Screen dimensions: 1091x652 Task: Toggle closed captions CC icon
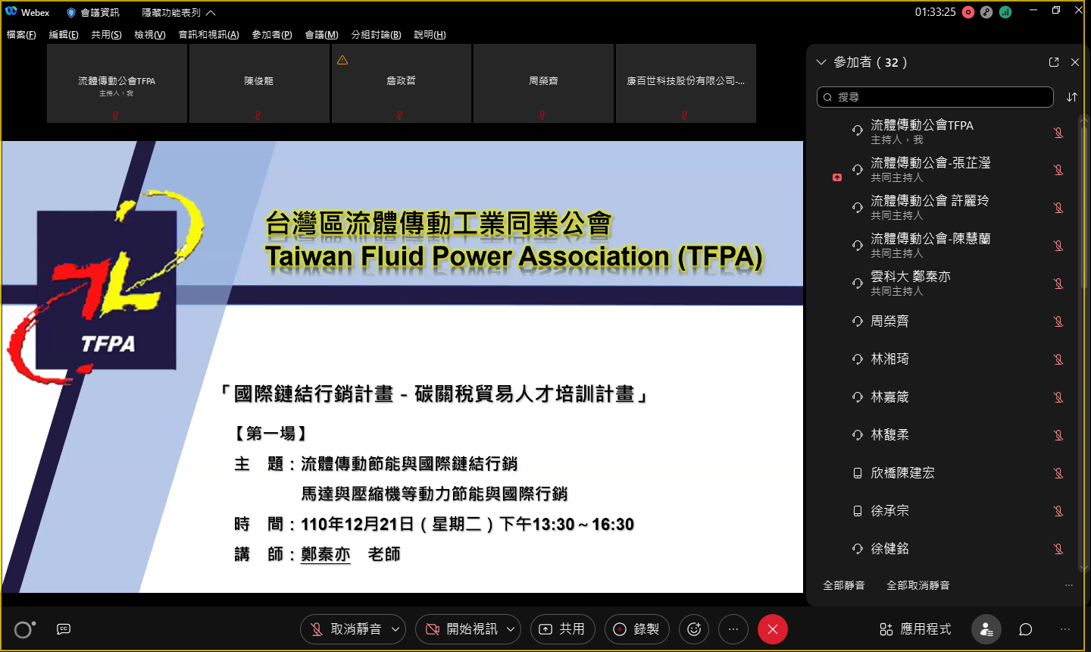click(x=64, y=628)
